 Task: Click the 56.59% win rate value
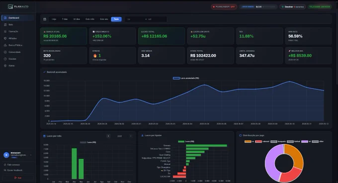(295, 36)
